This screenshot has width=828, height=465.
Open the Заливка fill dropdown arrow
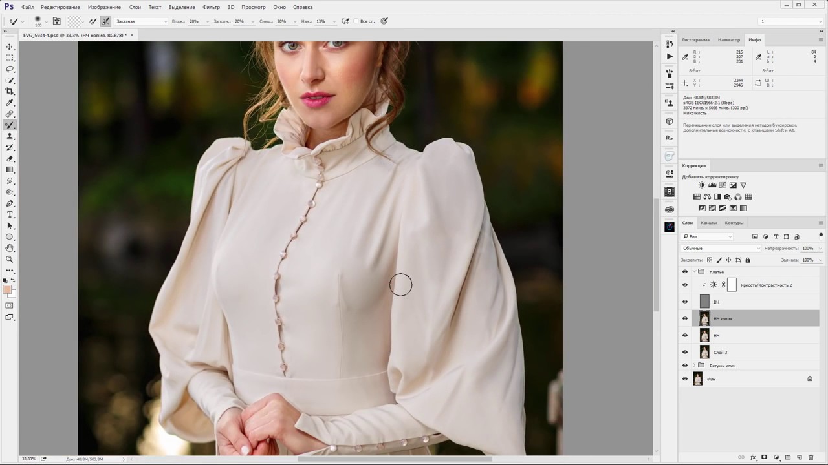821,260
